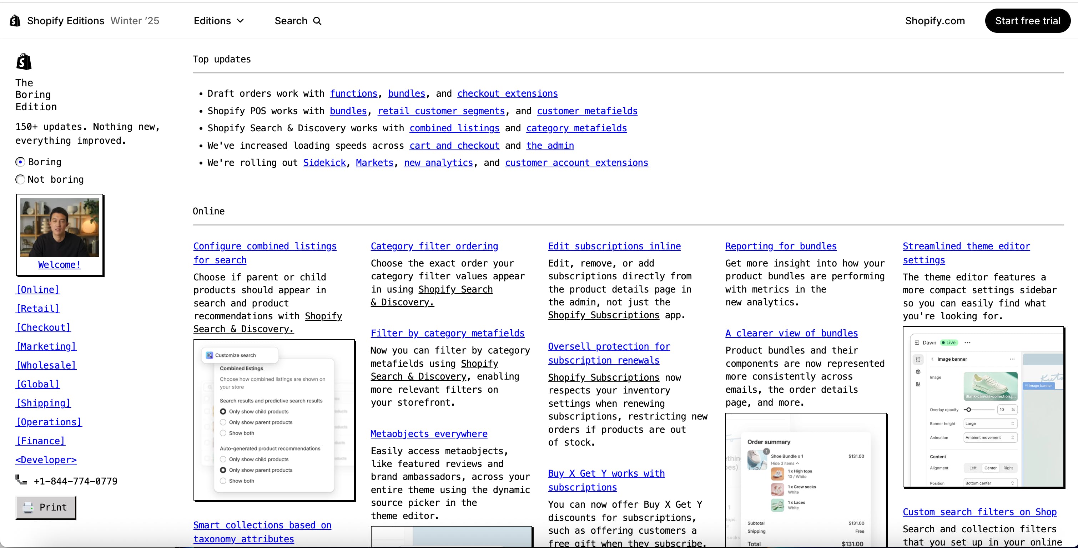Select the Not boring radio button
The width and height of the screenshot is (1078, 548).
coord(20,179)
